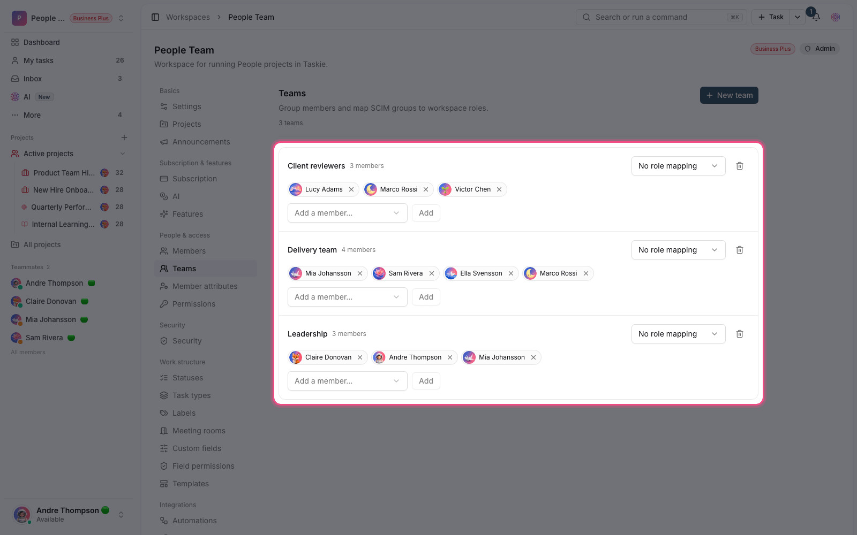Open Client reviewers role mapping dropdown
857x535 pixels.
click(678, 166)
